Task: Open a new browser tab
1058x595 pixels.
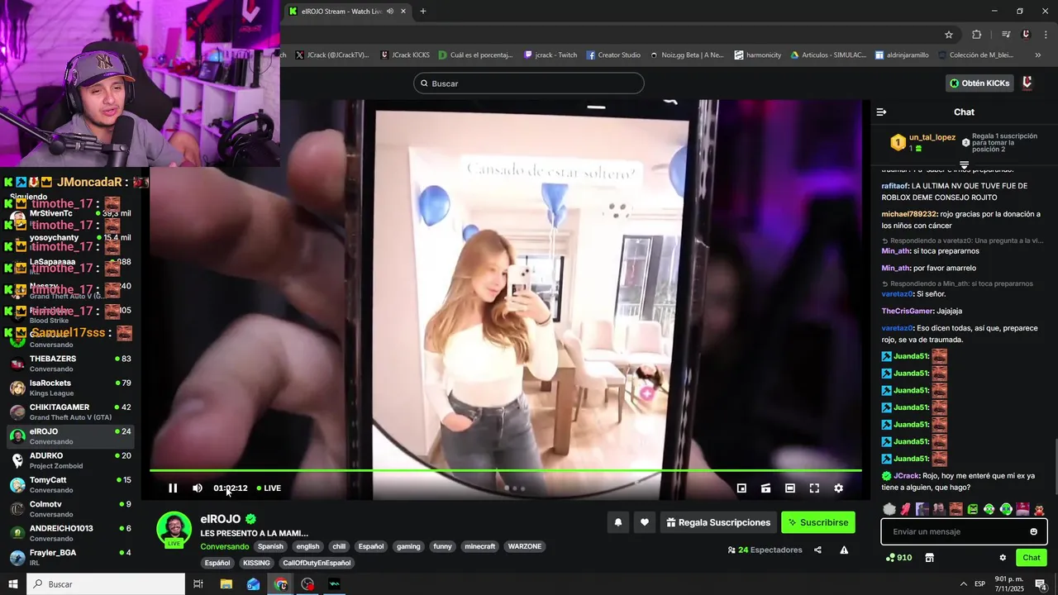Action: tap(423, 12)
